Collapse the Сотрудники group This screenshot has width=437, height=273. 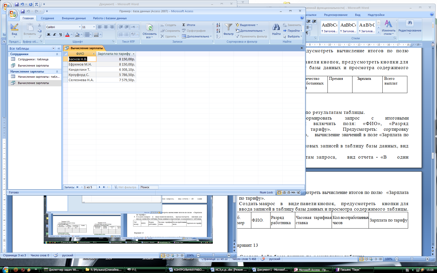click(x=57, y=54)
